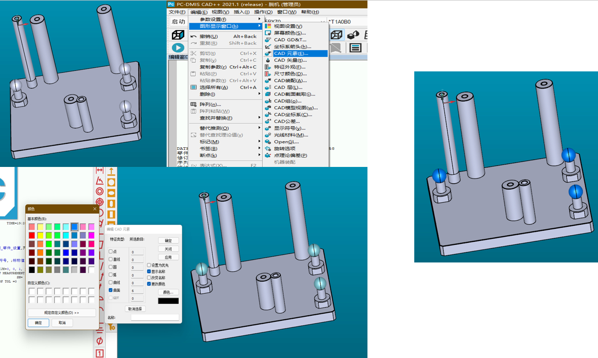Pick the pure red basic color swatch

(32, 235)
